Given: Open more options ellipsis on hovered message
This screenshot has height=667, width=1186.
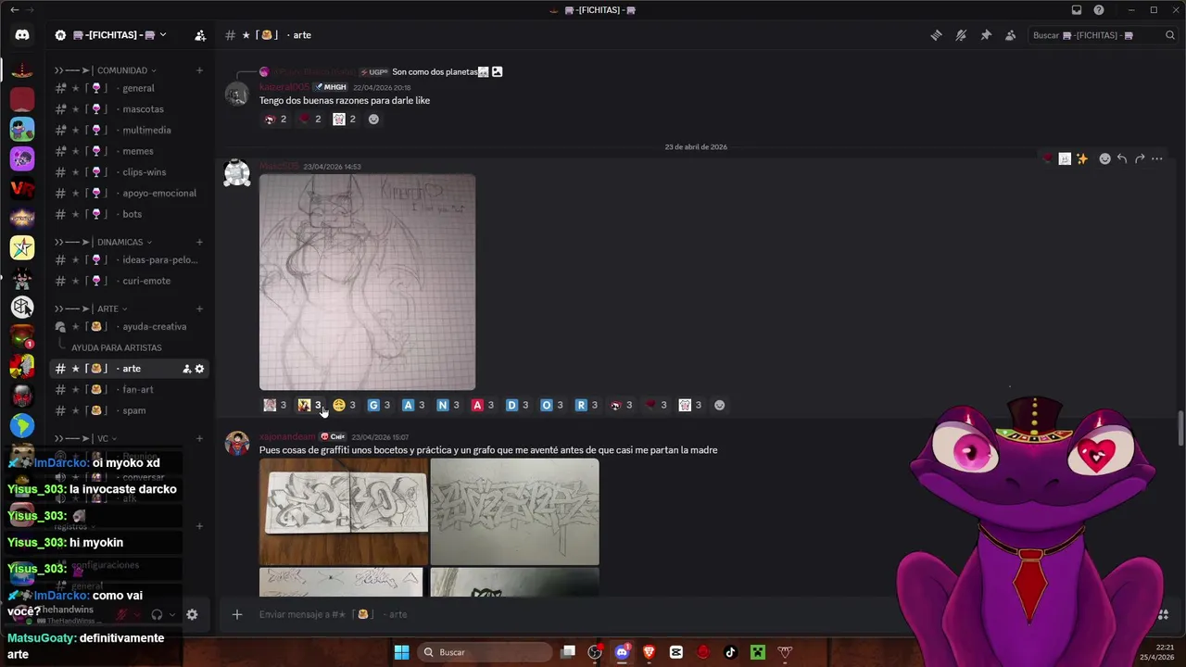Looking at the screenshot, I should point(1156,158).
